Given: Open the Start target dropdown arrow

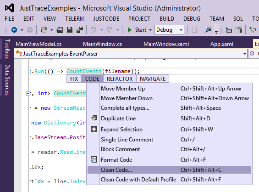Looking at the screenshot, I should (x=150, y=30).
